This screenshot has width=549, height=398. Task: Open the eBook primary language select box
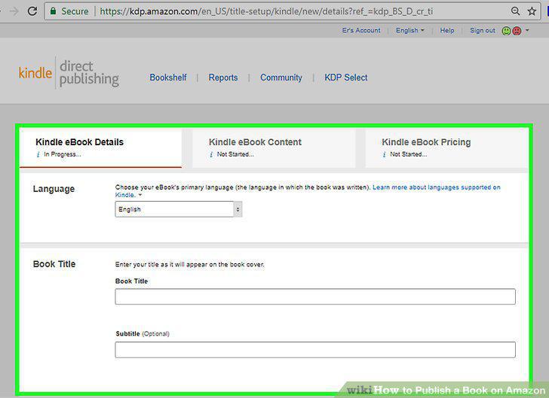179,209
